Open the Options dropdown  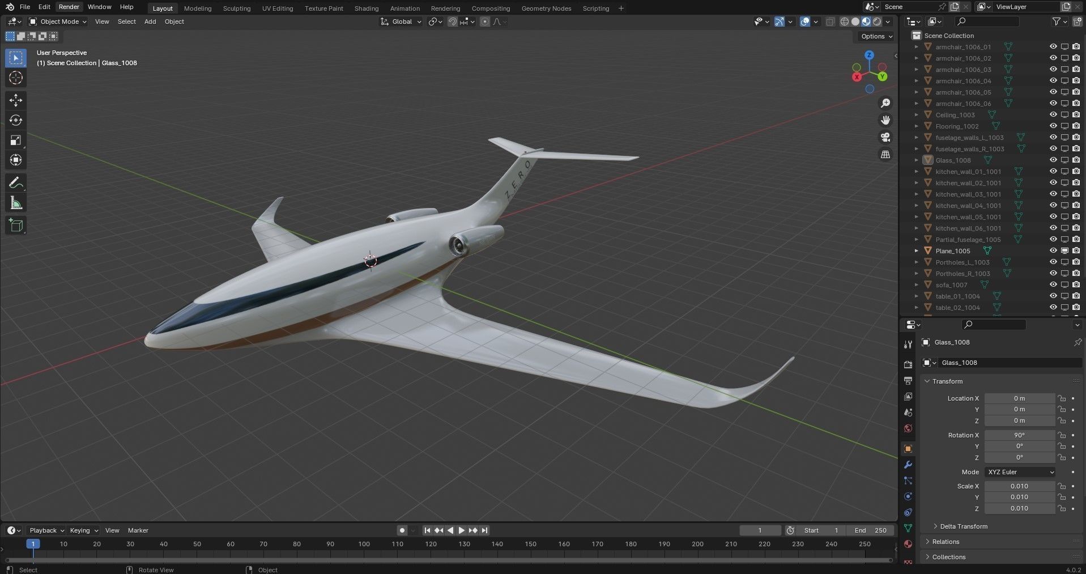876,36
